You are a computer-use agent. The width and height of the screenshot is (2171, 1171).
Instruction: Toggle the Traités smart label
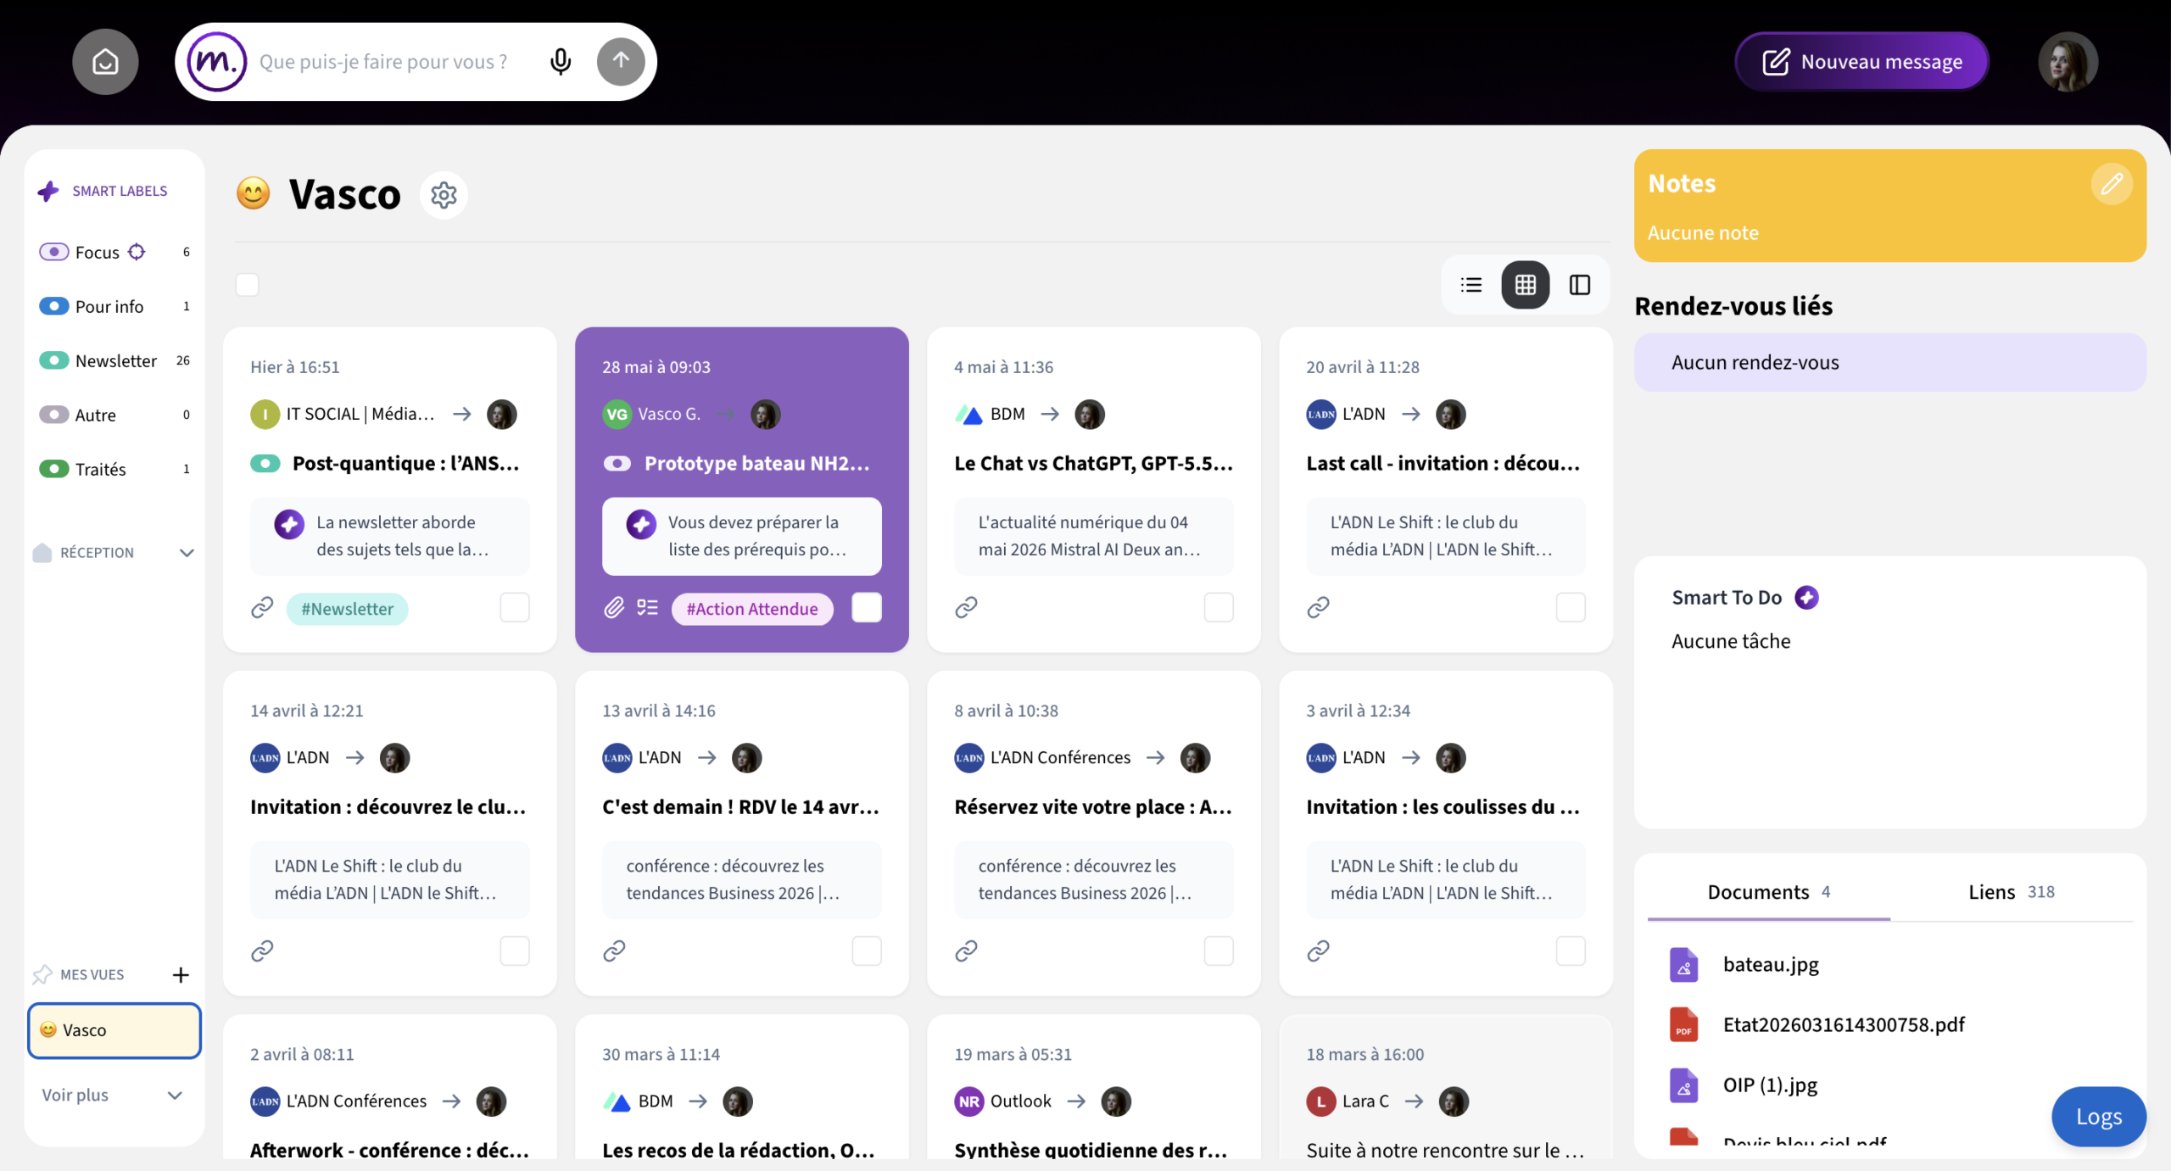(x=54, y=469)
